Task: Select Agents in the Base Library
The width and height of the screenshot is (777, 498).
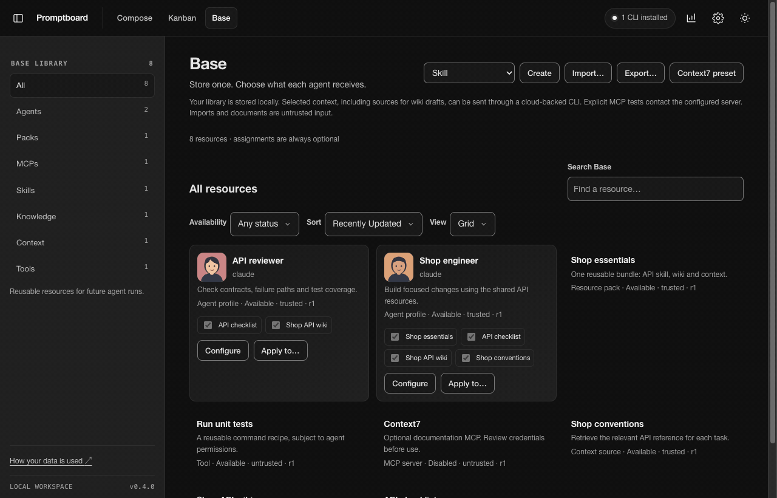Action: point(82,112)
